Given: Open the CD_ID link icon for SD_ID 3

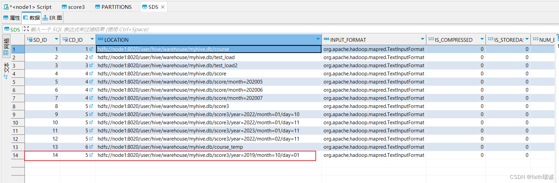Looking at the screenshot, I should tap(91, 66).
